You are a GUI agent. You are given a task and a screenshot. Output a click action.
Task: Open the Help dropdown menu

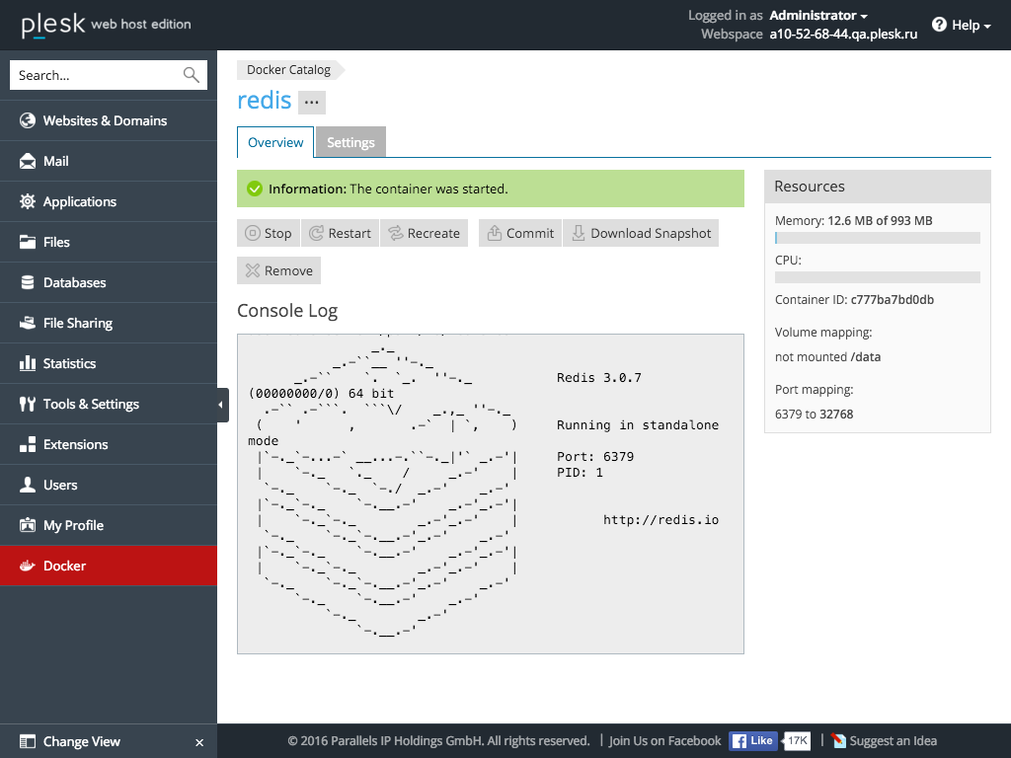[960, 25]
